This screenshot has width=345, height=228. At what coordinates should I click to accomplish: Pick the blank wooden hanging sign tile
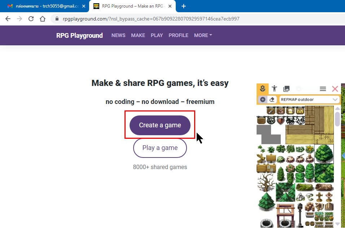coord(261,120)
